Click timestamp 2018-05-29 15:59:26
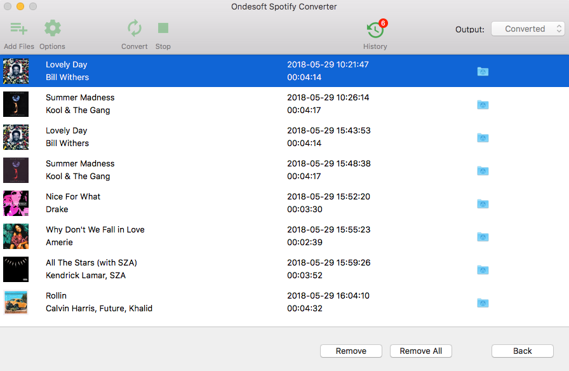569x371 pixels. click(x=329, y=263)
